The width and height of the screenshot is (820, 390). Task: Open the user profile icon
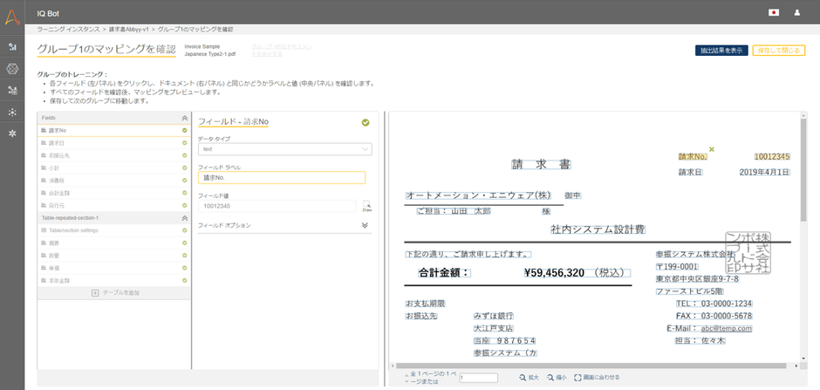[x=796, y=12]
